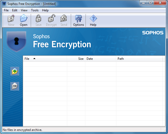Click the Send envelope toolbar icon
This screenshot has height=134, width=168.
(64, 18)
